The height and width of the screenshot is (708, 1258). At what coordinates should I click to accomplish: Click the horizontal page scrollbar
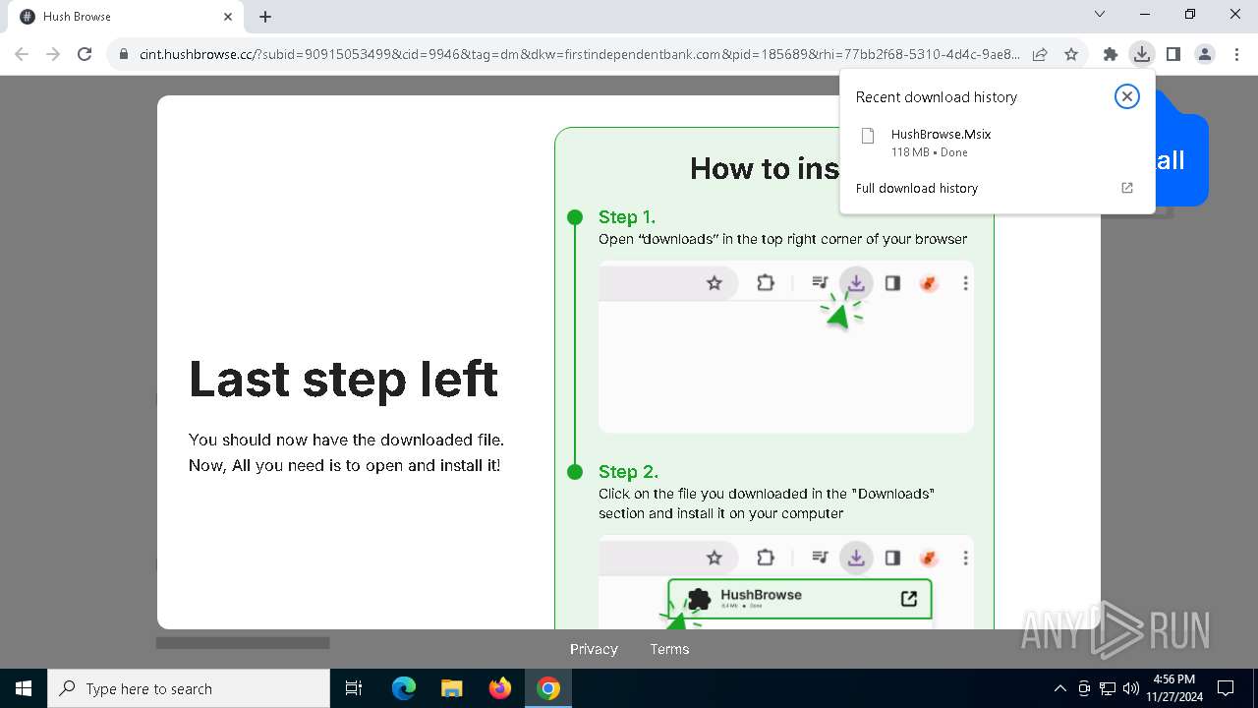click(x=243, y=643)
